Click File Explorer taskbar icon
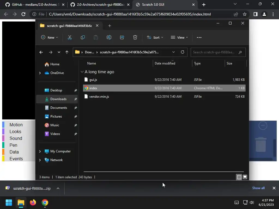 pos(21,202)
